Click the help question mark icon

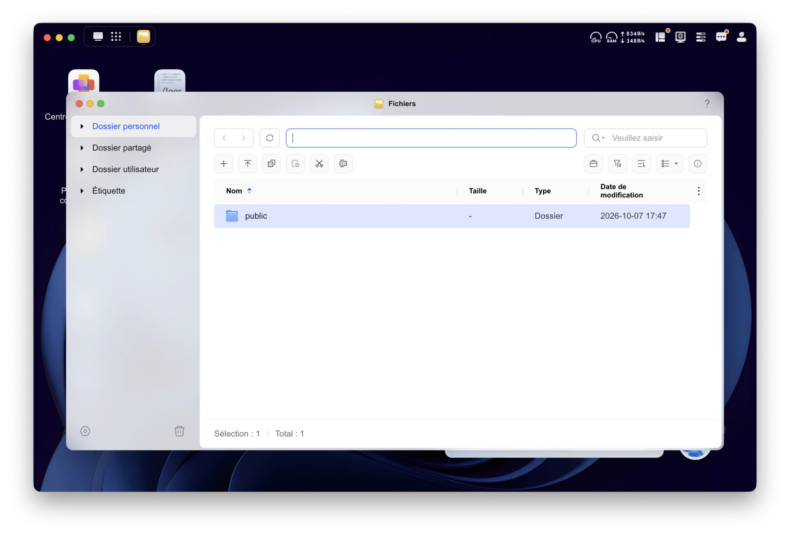pos(707,104)
